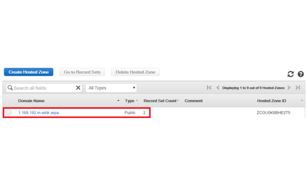The height and width of the screenshot is (183, 308).
Task: Expand the Type column sort arrow
Action: pos(137,101)
